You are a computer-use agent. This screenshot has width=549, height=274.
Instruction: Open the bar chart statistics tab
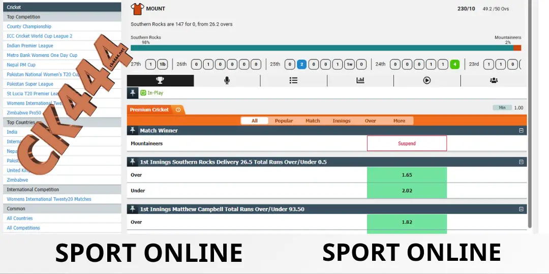360,80
